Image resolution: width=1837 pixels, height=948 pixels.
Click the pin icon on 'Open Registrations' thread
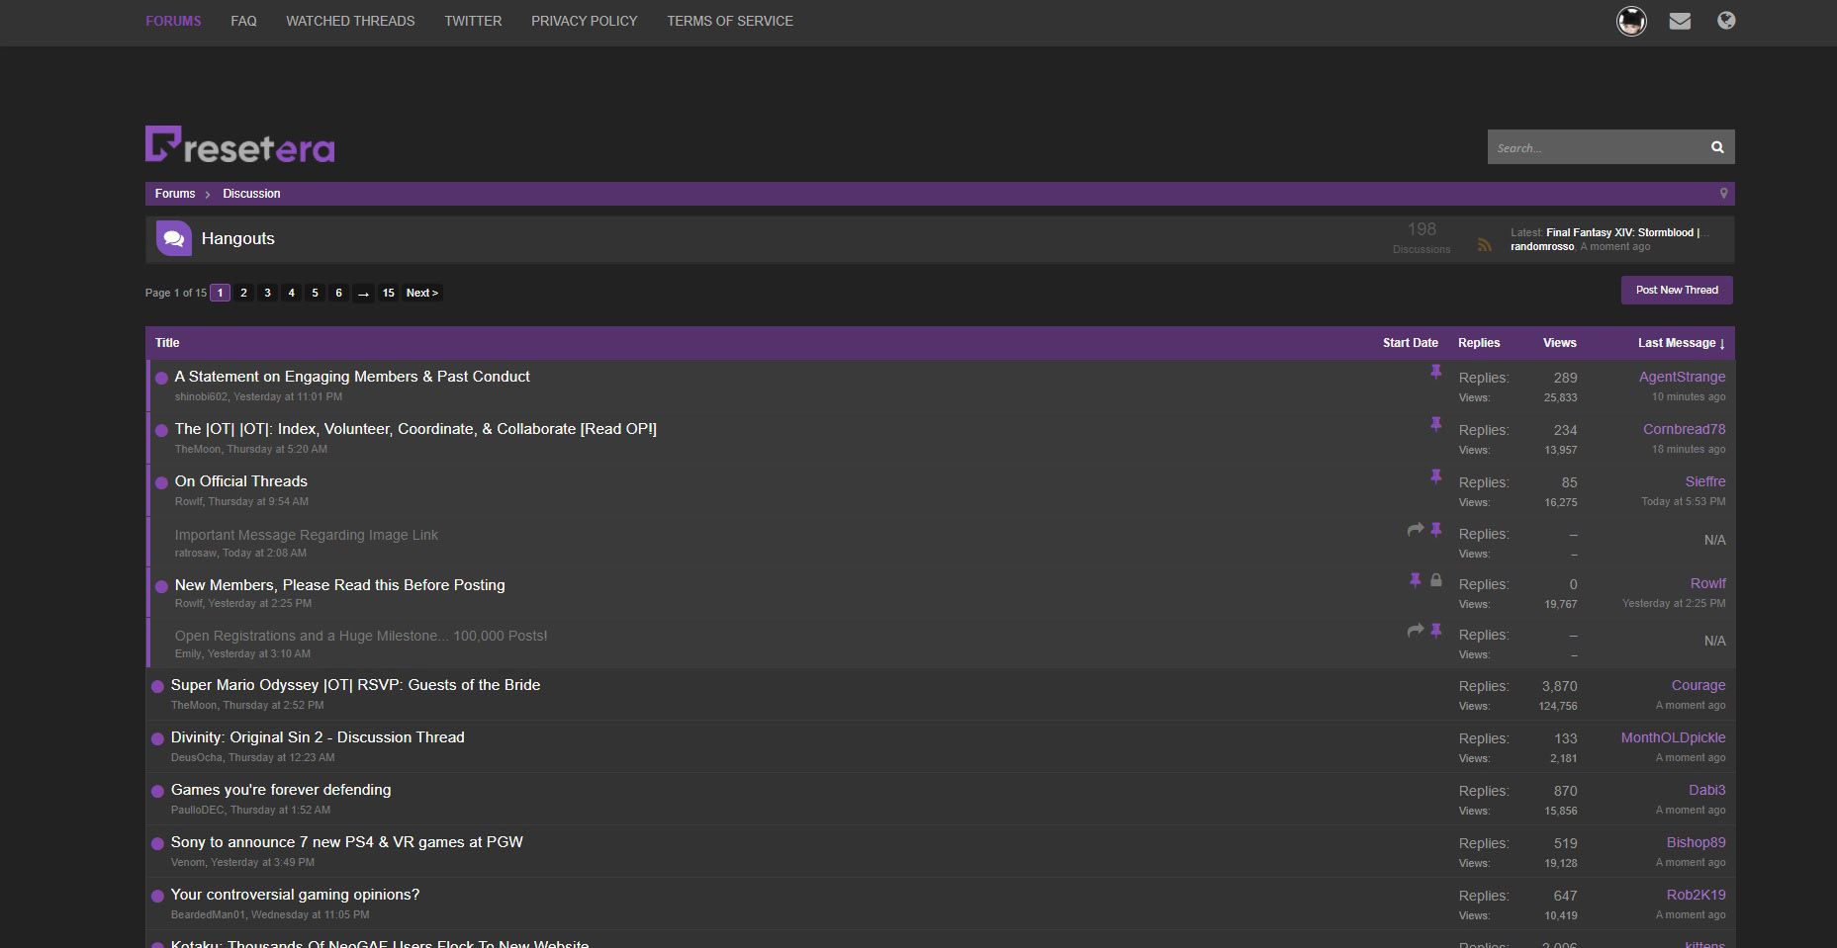click(1435, 631)
